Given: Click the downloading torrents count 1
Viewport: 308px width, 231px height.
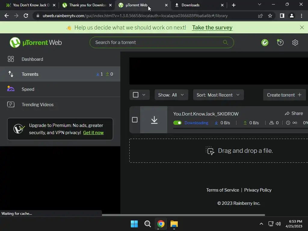Looking at the screenshot, I should [100, 74].
